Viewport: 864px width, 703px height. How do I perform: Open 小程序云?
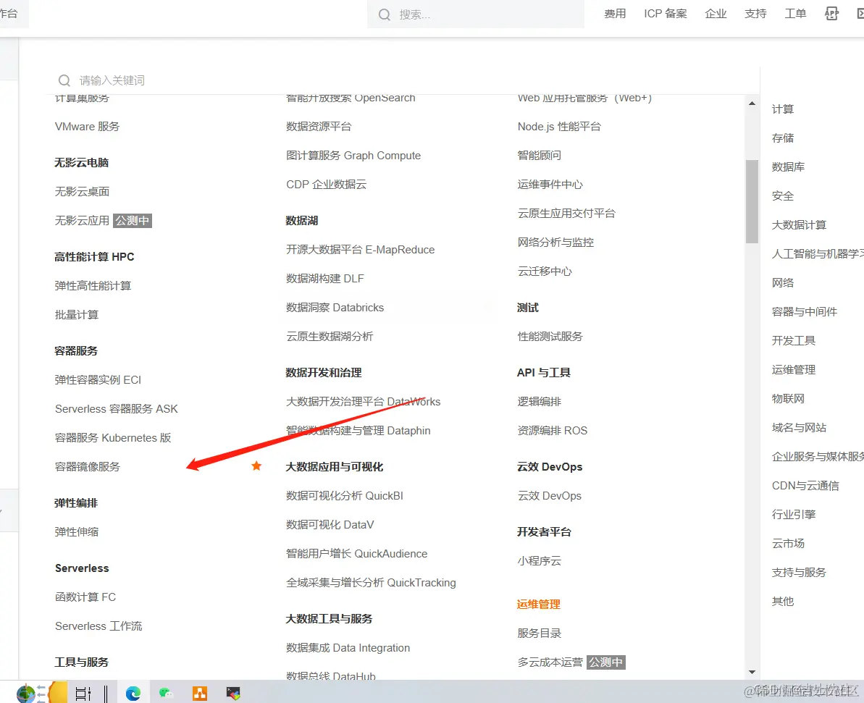tap(539, 561)
